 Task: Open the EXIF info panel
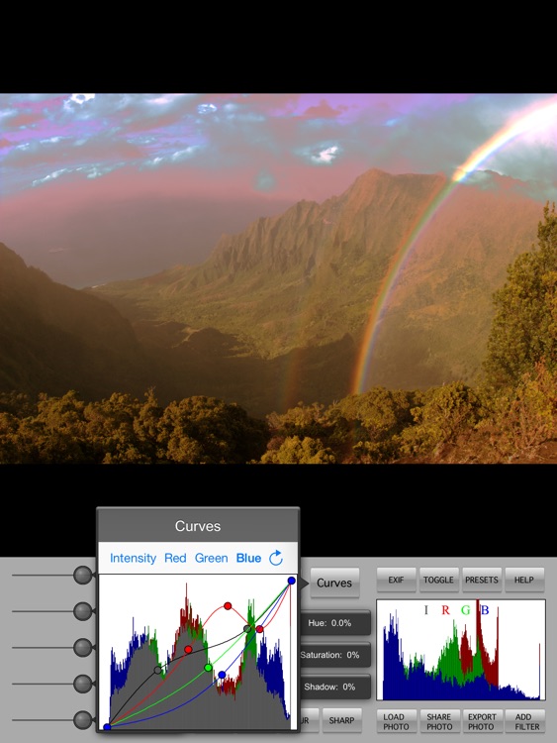pos(396,580)
